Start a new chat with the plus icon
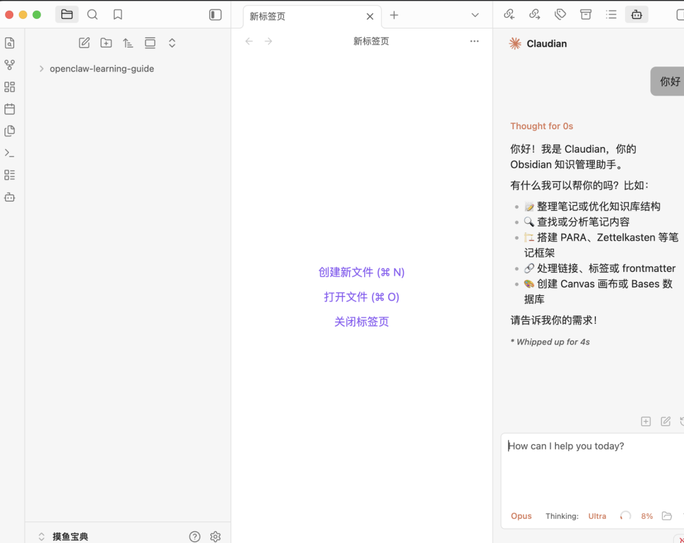The width and height of the screenshot is (684, 543). (x=645, y=421)
